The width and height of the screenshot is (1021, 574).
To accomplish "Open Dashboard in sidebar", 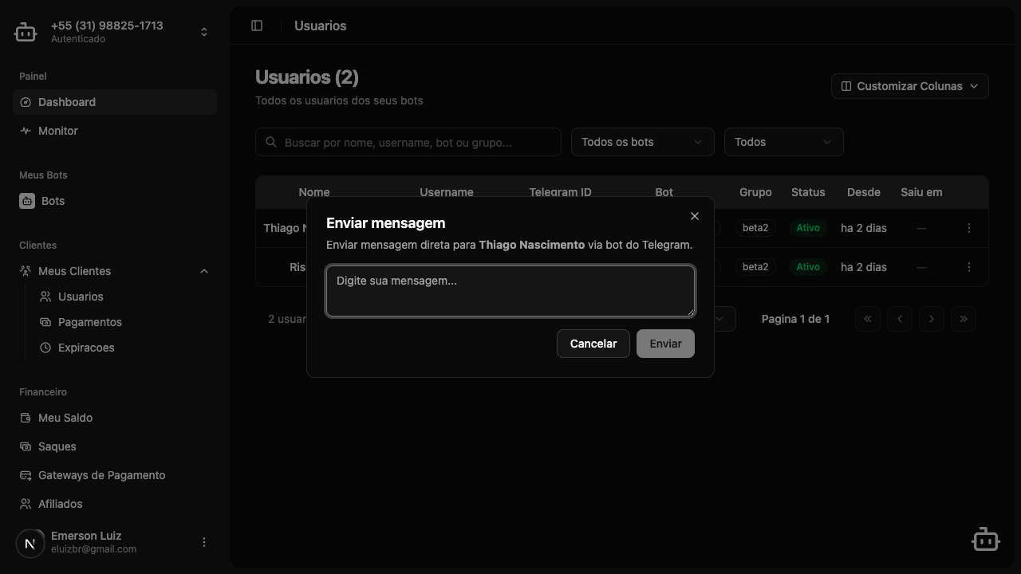I will (115, 102).
